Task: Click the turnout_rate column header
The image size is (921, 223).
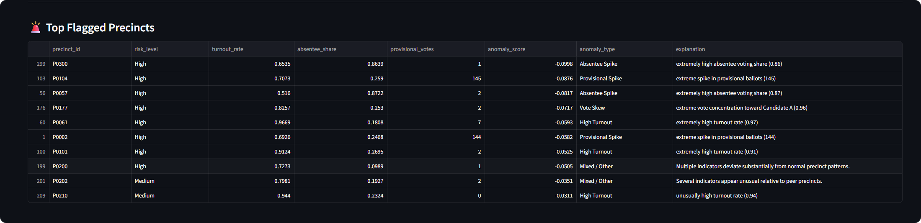Action: point(227,49)
